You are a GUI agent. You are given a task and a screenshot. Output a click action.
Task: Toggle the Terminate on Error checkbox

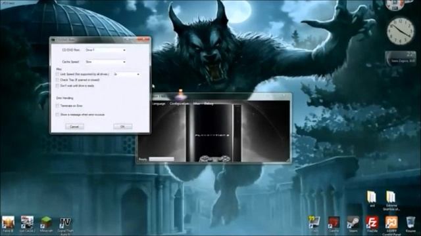(57, 106)
